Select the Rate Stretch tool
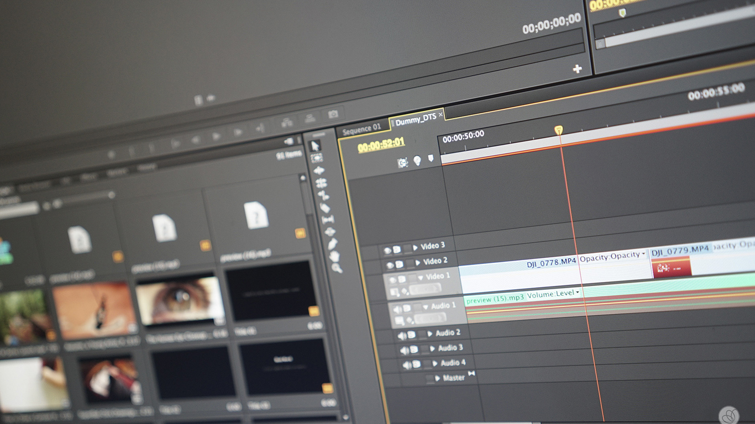Screen dimensions: 755x424 (324, 195)
